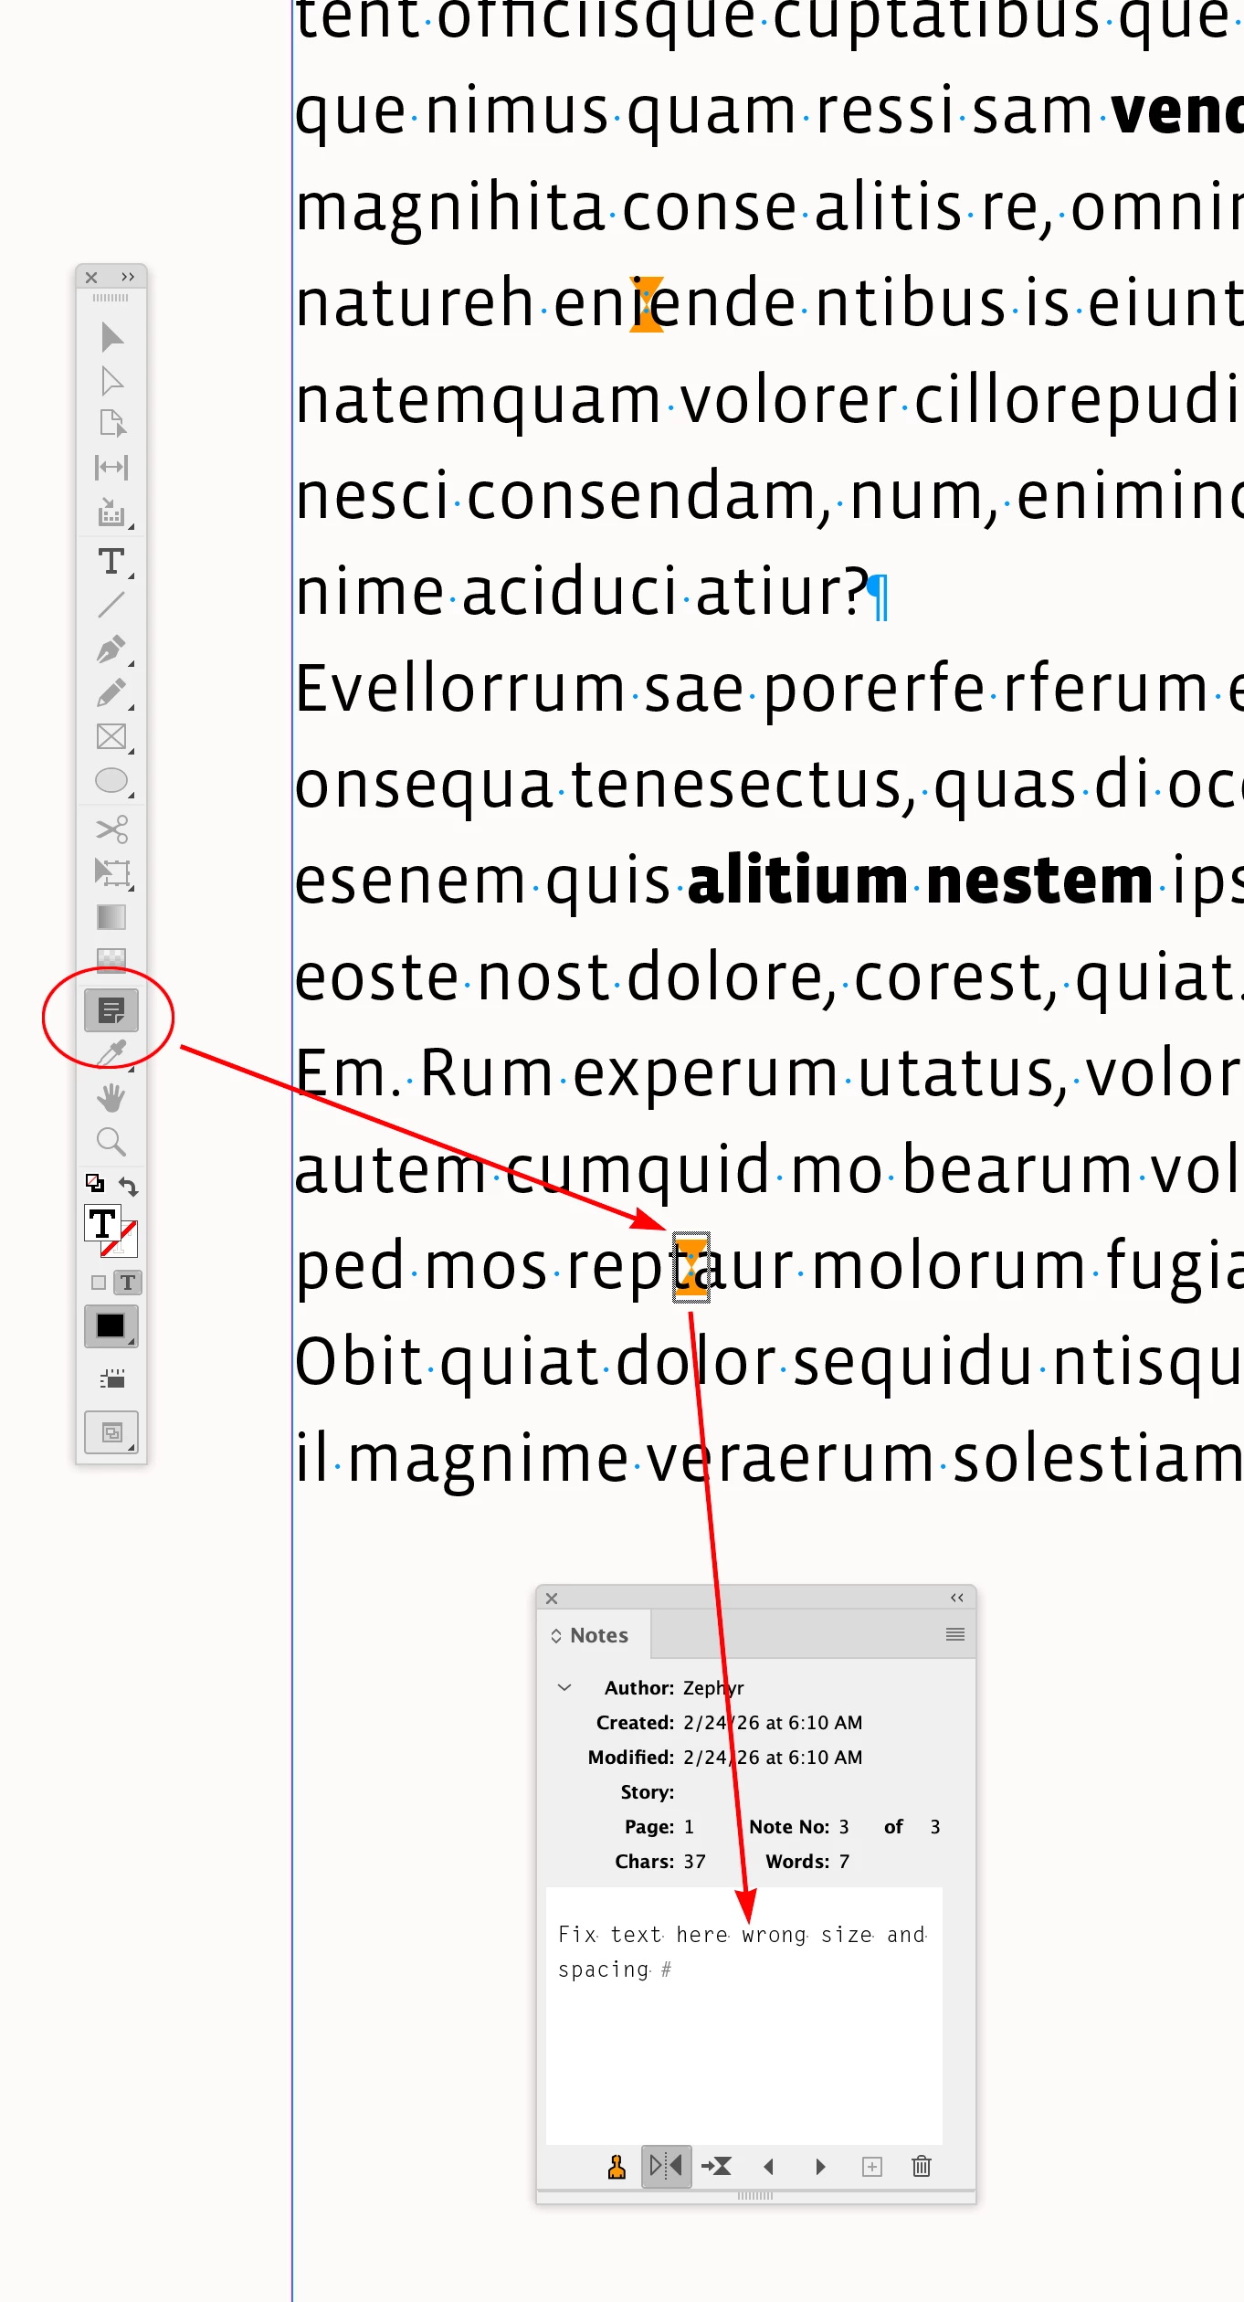Toggle Show/Hide Notes button

click(x=667, y=2166)
